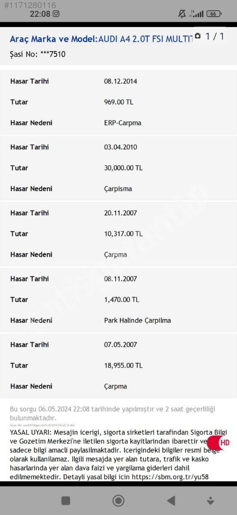The image size is (237, 515).
Task: Tap the down-arrow accessibility icon in navigation bar
Action: coord(210,500)
